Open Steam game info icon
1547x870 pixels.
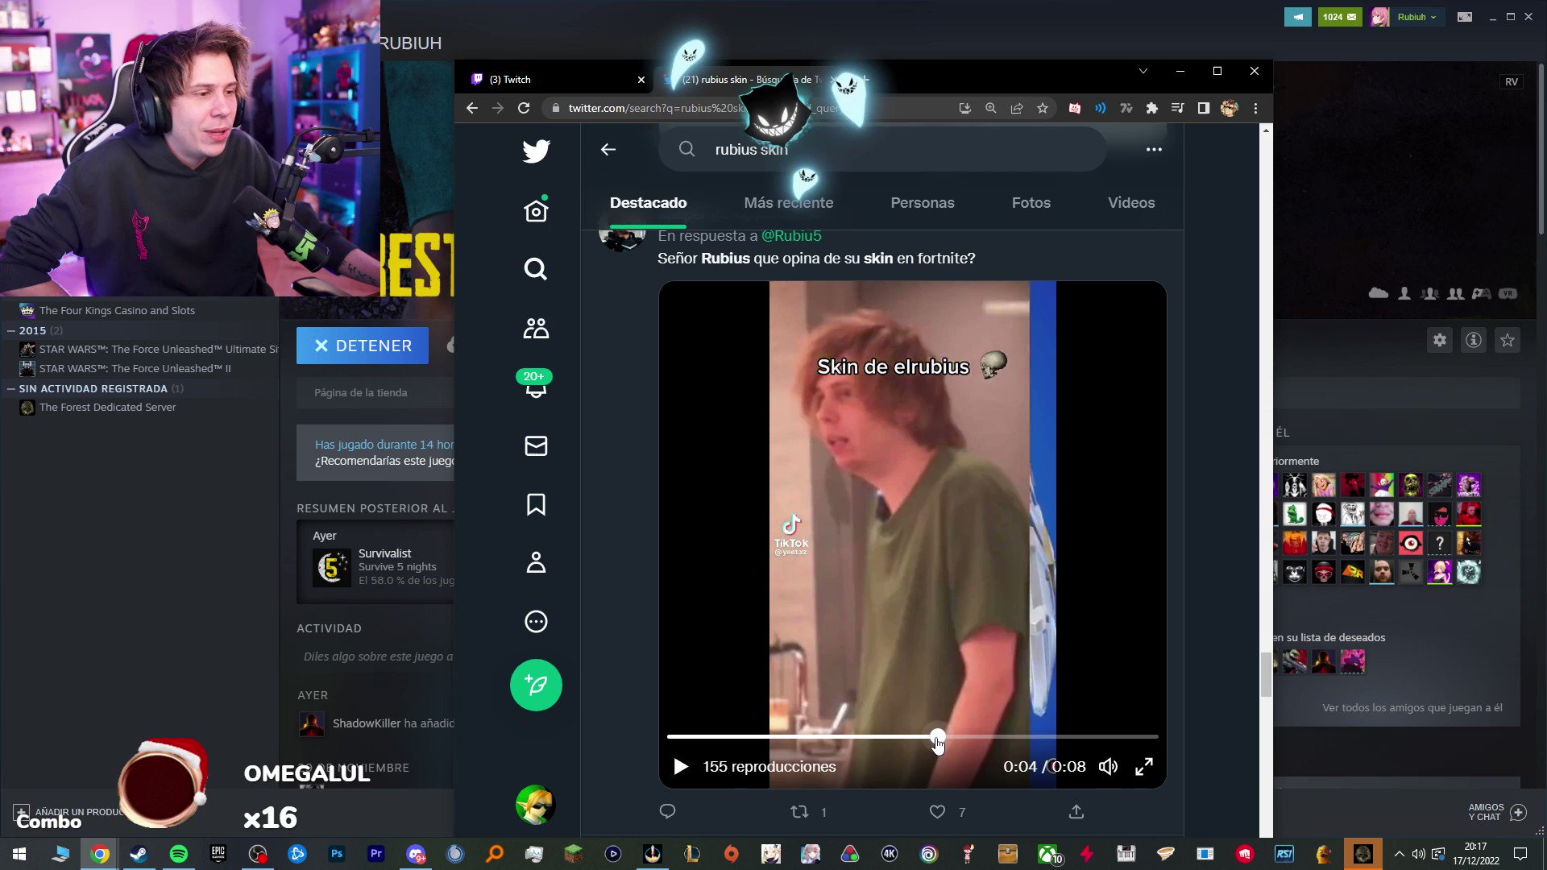(x=1474, y=340)
